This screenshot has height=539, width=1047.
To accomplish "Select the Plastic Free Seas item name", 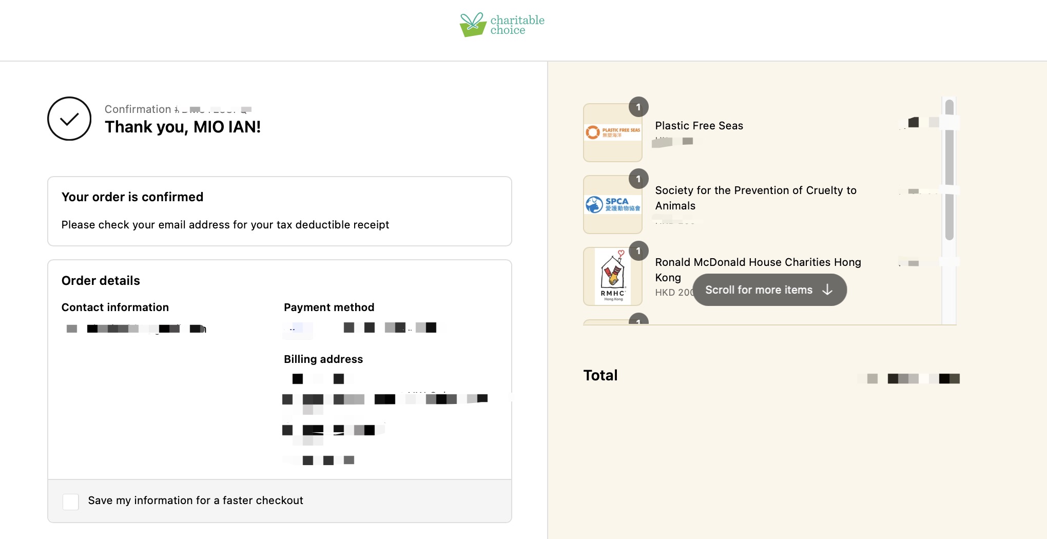I will pyautogui.click(x=699, y=126).
